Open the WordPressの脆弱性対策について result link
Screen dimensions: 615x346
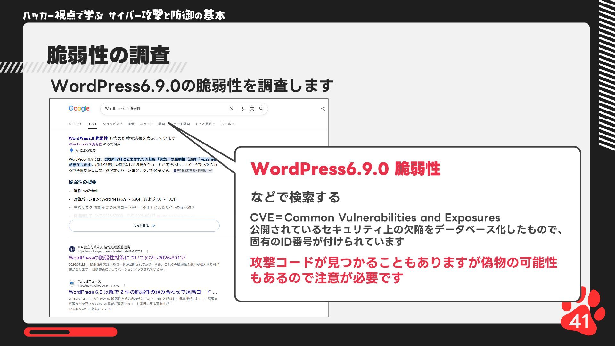pyautogui.click(x=127, y=258)
